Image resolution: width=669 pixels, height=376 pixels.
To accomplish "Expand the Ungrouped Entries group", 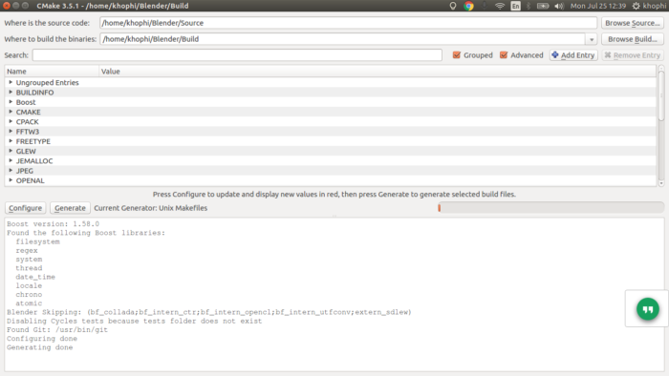I will [x=11, y=82].
